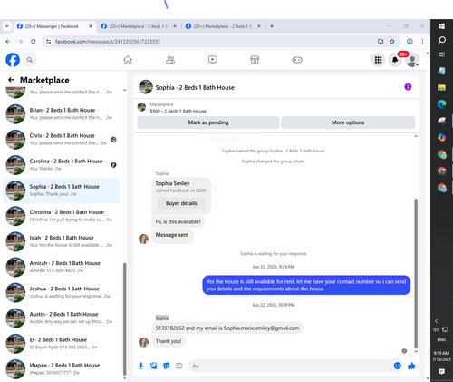Open Microsoft Edge in taskbar
The height and width of the screenshot is (382, 453).
point(441,104)
